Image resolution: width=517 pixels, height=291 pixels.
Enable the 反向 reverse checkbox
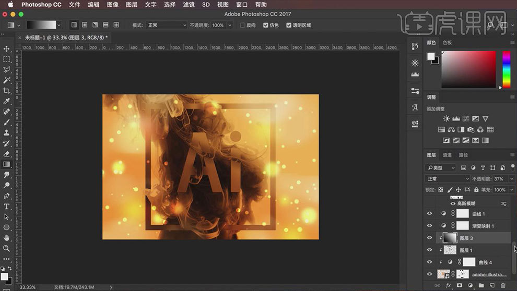point(242,25)
